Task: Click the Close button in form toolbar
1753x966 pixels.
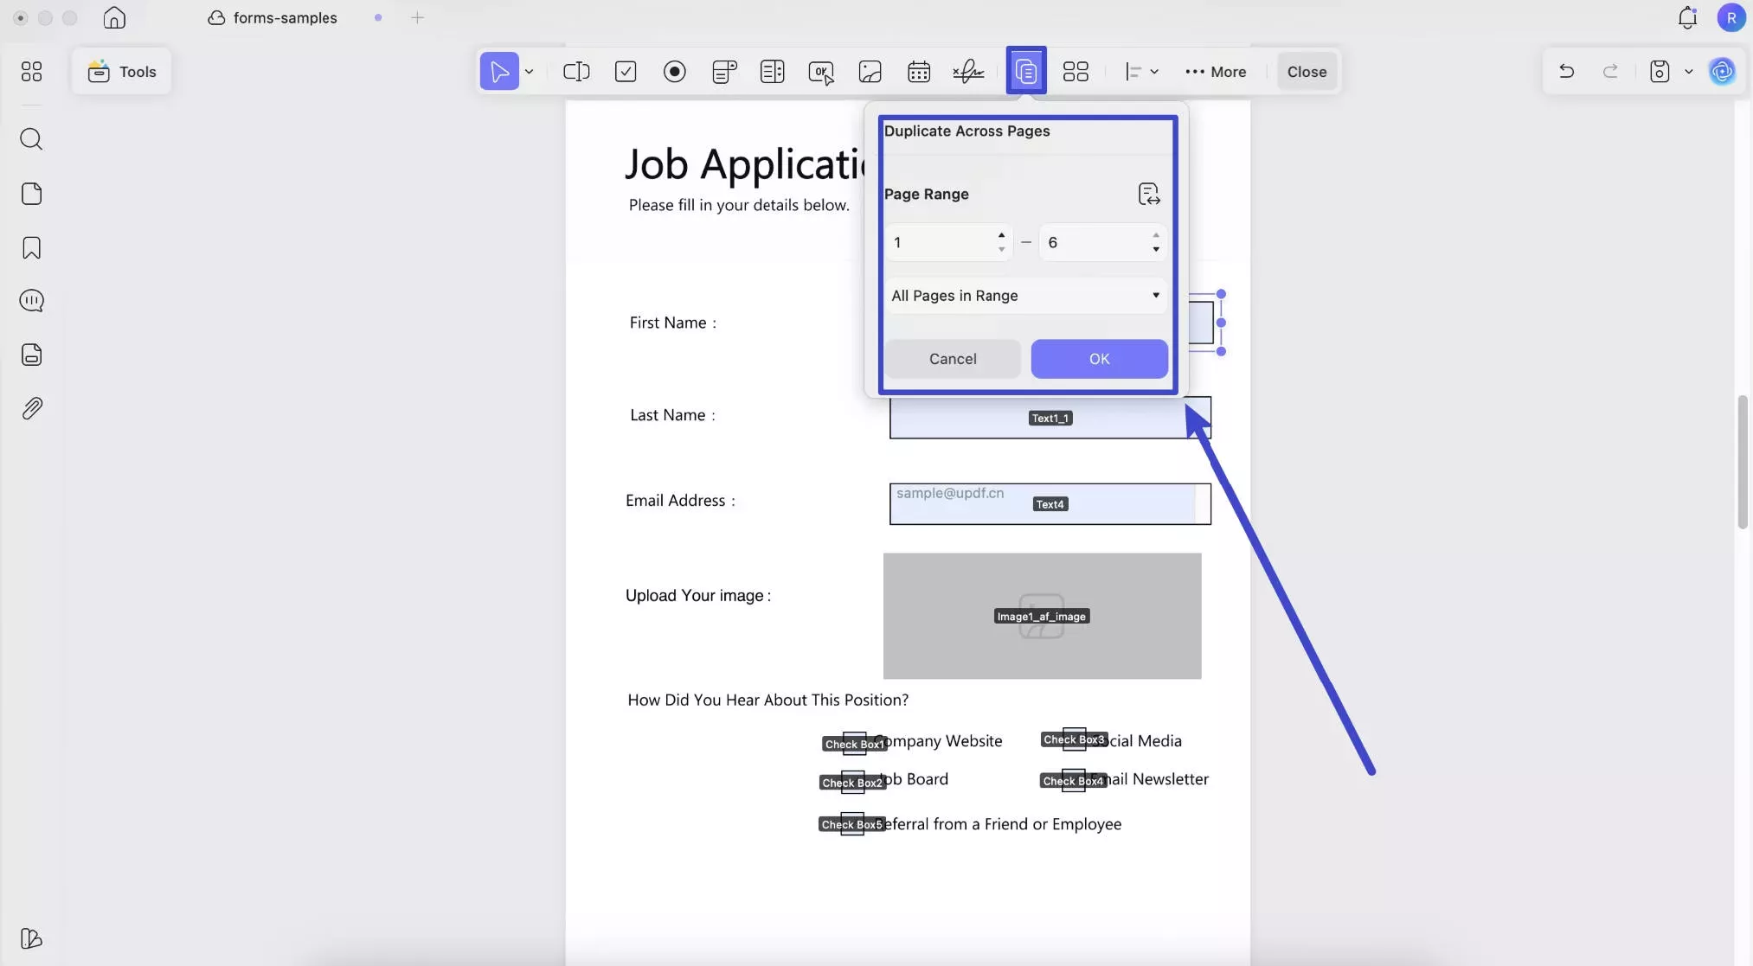Action: 1307,72
